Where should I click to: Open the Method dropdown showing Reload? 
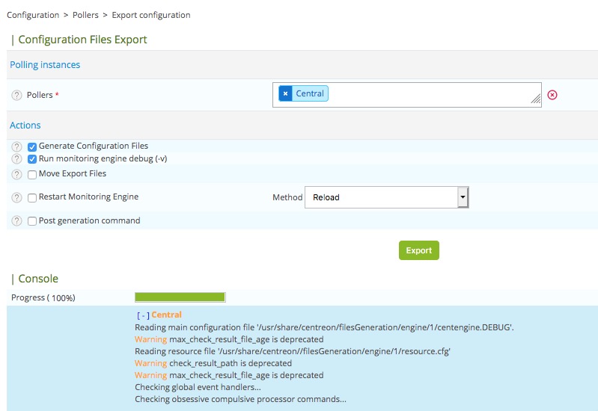386,198
